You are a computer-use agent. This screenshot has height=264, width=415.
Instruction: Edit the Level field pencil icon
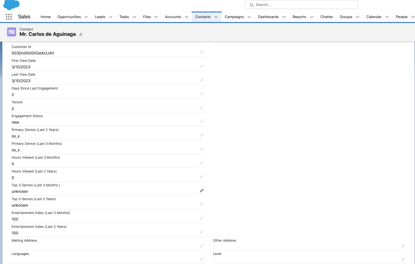(x=403, y=259)
